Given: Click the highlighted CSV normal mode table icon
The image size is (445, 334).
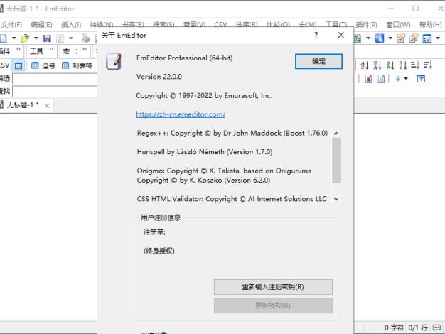Looking at the screenshot, I should 18,66.
